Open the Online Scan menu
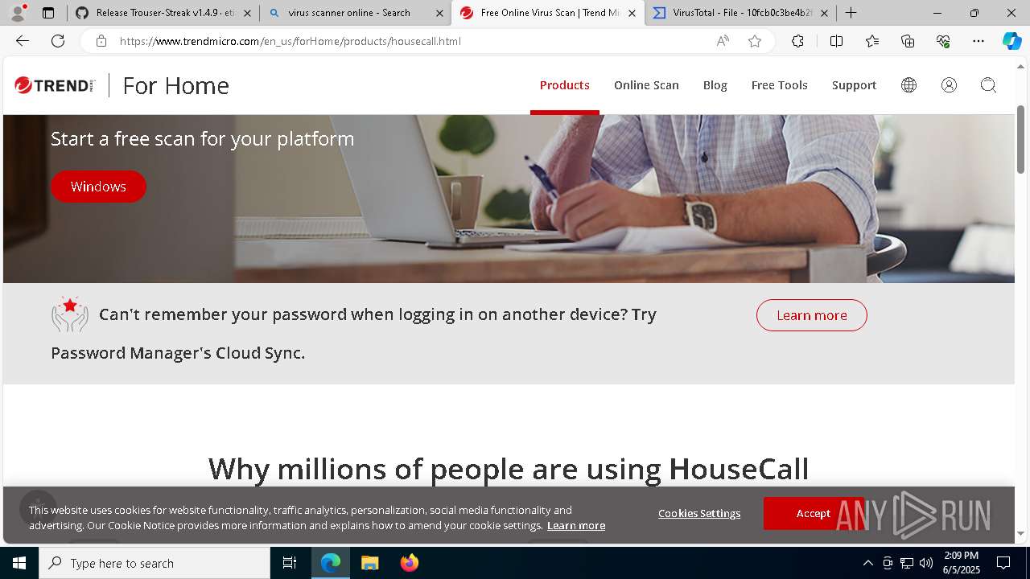The image size is (1030, 579). pos(646,85)
